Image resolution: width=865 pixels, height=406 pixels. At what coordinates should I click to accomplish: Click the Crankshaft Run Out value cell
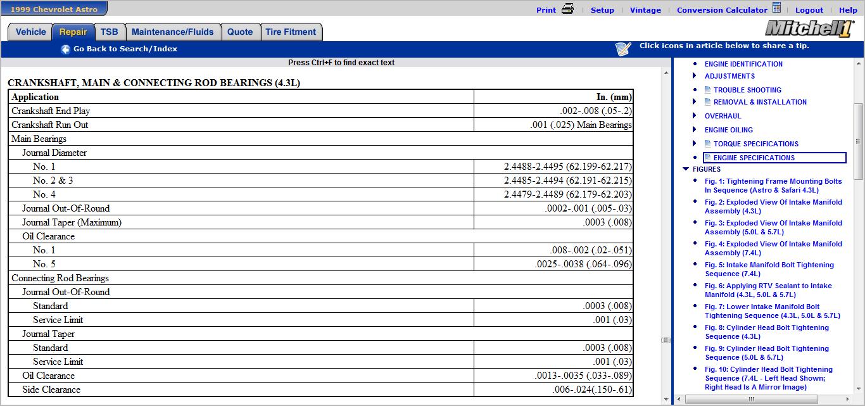pyautogui.click(x=553, y=125)
